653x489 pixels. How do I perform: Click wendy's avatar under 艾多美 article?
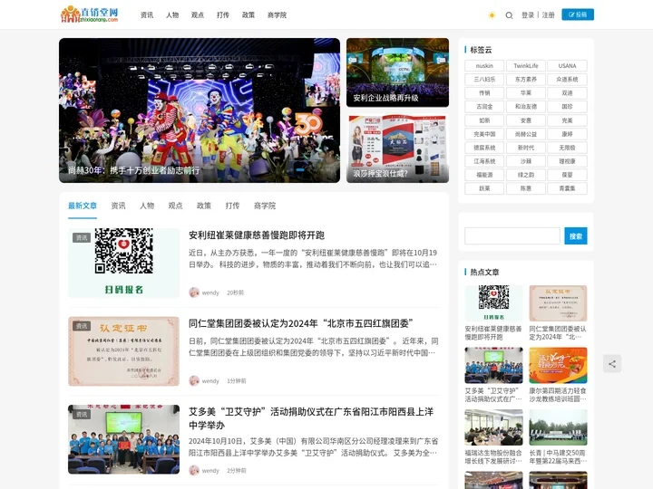pyautogui.click(x=194, y=471)
